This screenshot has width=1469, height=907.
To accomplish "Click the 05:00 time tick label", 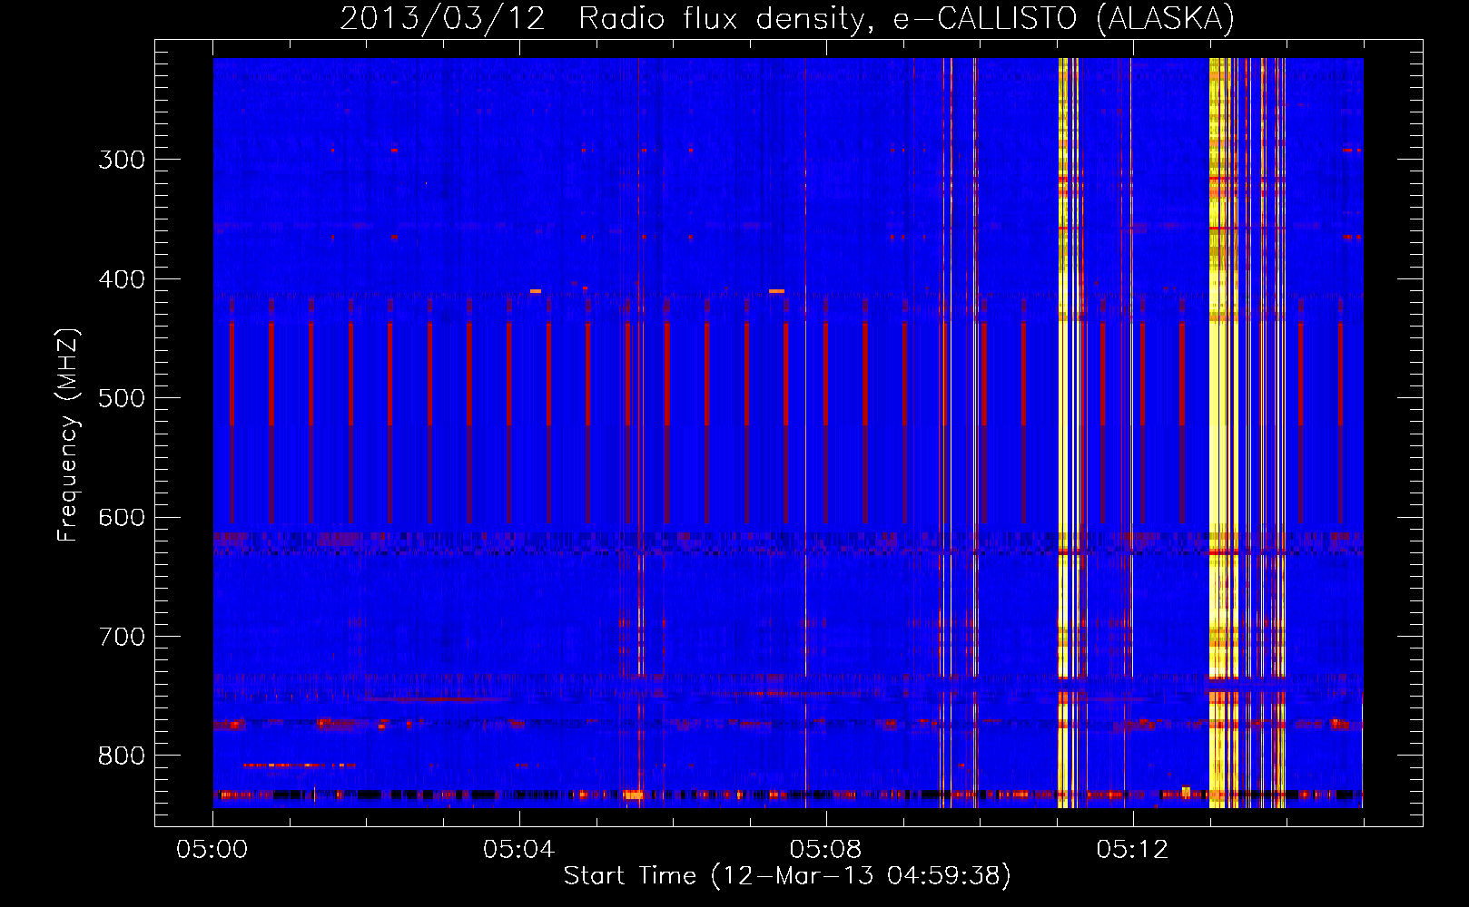I will tap(212, 850).
